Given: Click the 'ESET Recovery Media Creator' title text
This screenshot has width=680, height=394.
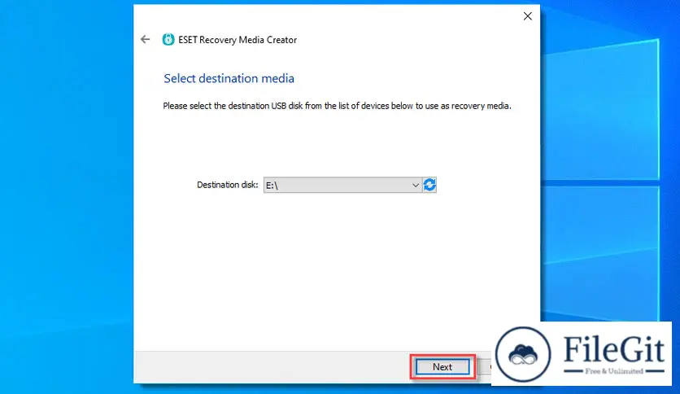Looking at the screenshot, I should (238, 40).
